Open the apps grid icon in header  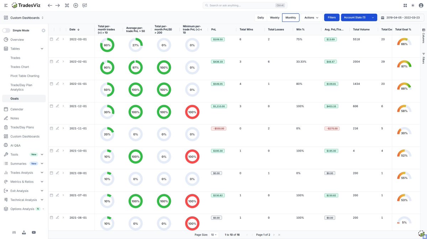tap(405, 5)
